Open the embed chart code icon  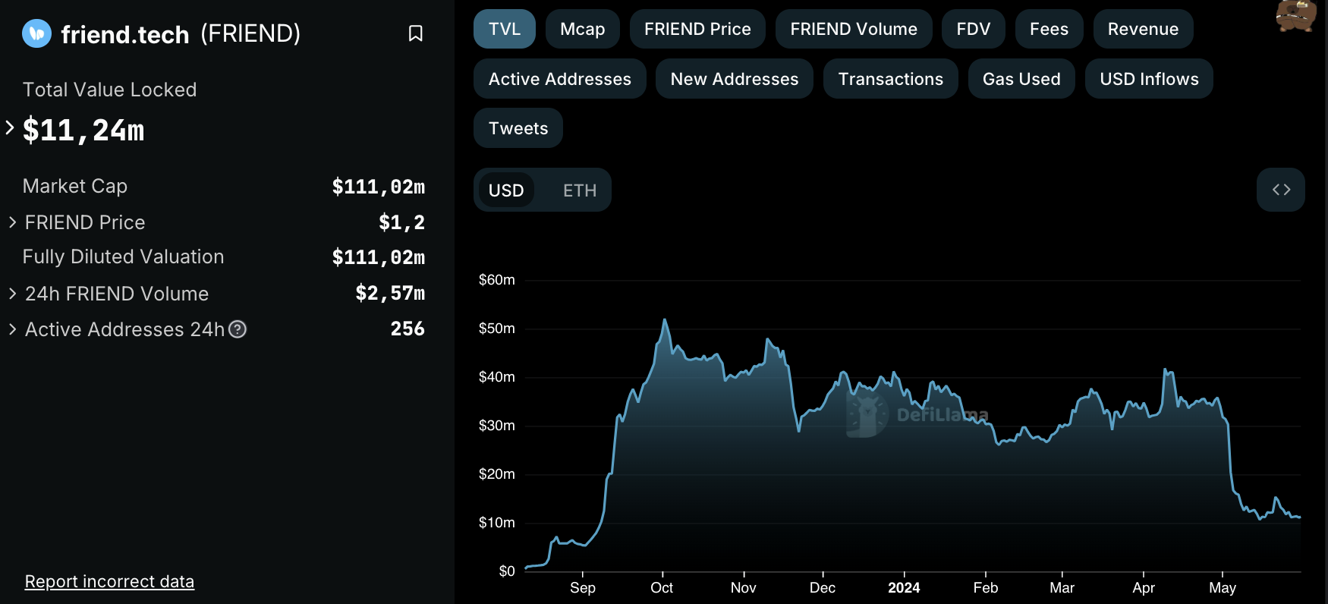(1280, 190)
